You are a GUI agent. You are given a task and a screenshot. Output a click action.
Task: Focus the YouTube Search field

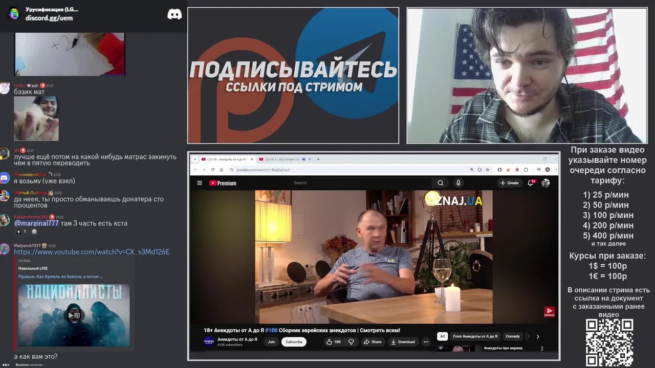coord(361,182)
